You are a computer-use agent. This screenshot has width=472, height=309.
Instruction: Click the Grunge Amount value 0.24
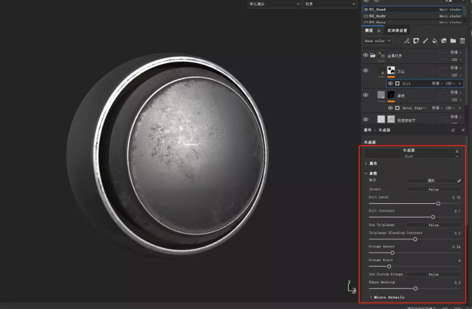click(456, 247)
